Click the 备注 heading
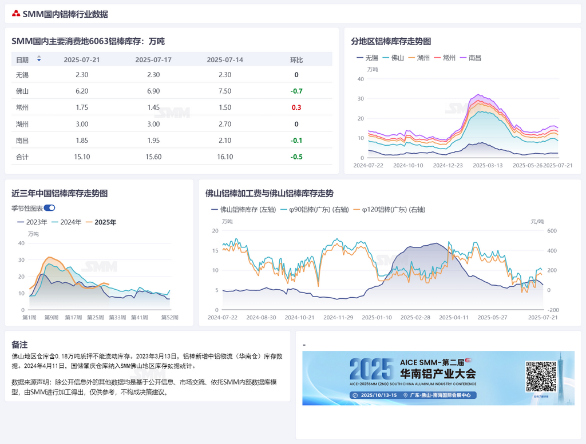The width and height of the screenshot is (586, 444). point(19,345)
